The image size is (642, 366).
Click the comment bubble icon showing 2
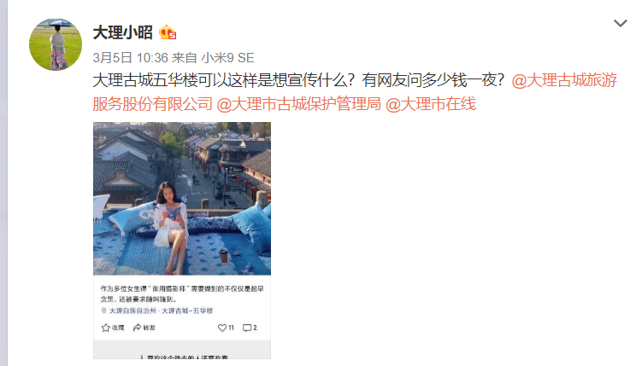(247, 328)
